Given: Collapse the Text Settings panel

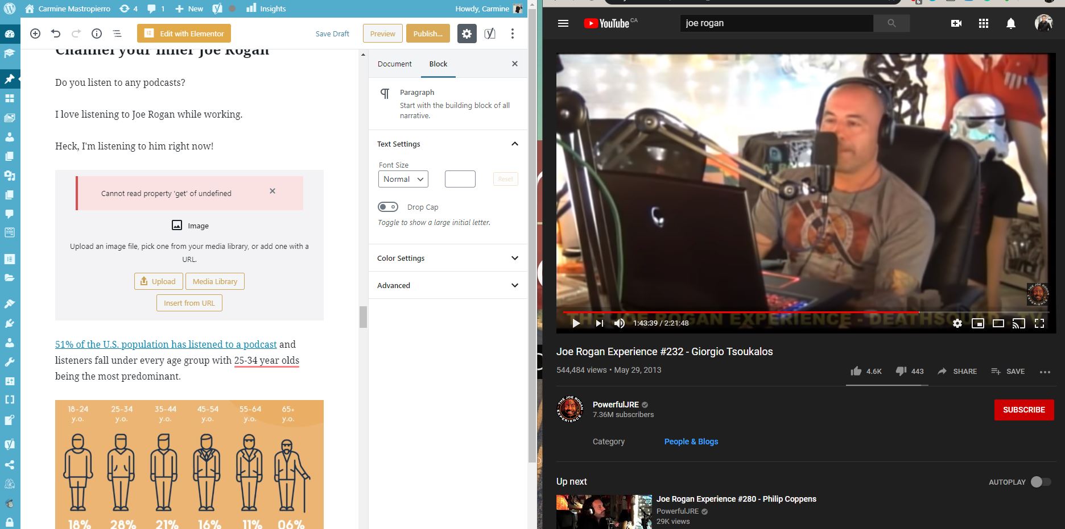Looking at the screenshot, I should point(448,144).
